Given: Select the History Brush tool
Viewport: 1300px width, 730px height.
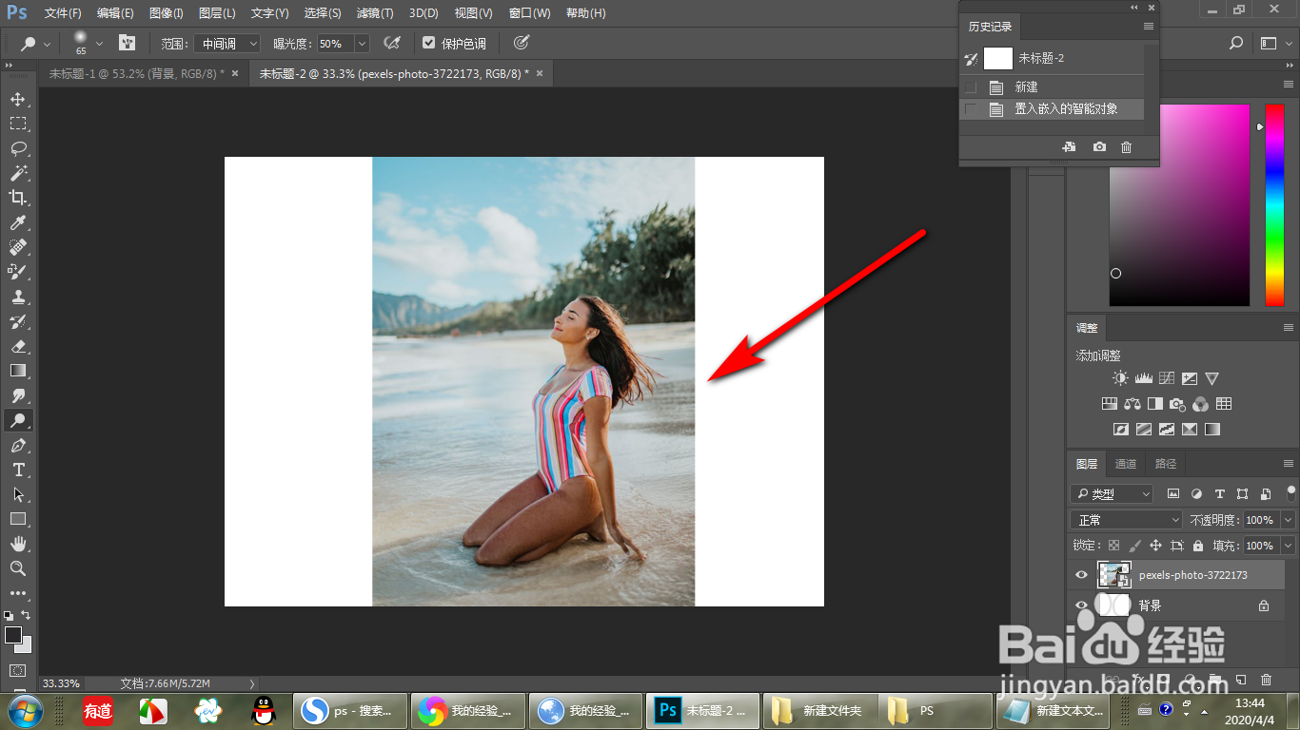Looking at the screenshot, I should click(18, 321).
